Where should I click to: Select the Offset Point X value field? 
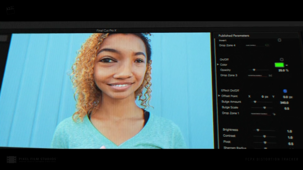(x=264, y=97)
